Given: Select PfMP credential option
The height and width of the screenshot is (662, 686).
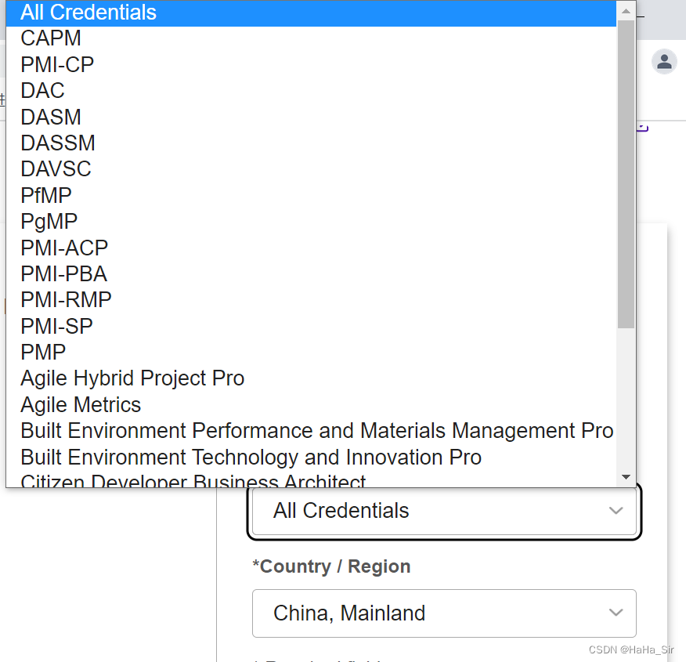Looking at the screenshot, I should coord(311,196).
